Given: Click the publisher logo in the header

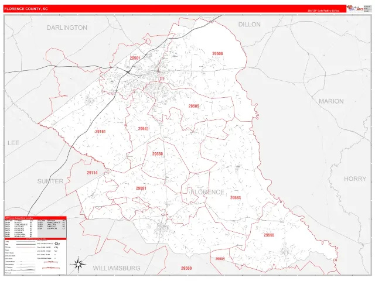Looking at the screenshot, I should [355, 9].
